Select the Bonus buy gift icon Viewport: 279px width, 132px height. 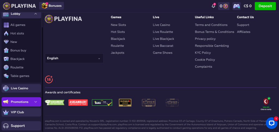[6, 51]
